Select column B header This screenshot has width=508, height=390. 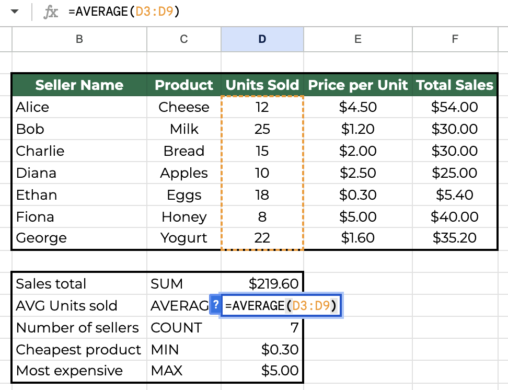click(79, 39)
